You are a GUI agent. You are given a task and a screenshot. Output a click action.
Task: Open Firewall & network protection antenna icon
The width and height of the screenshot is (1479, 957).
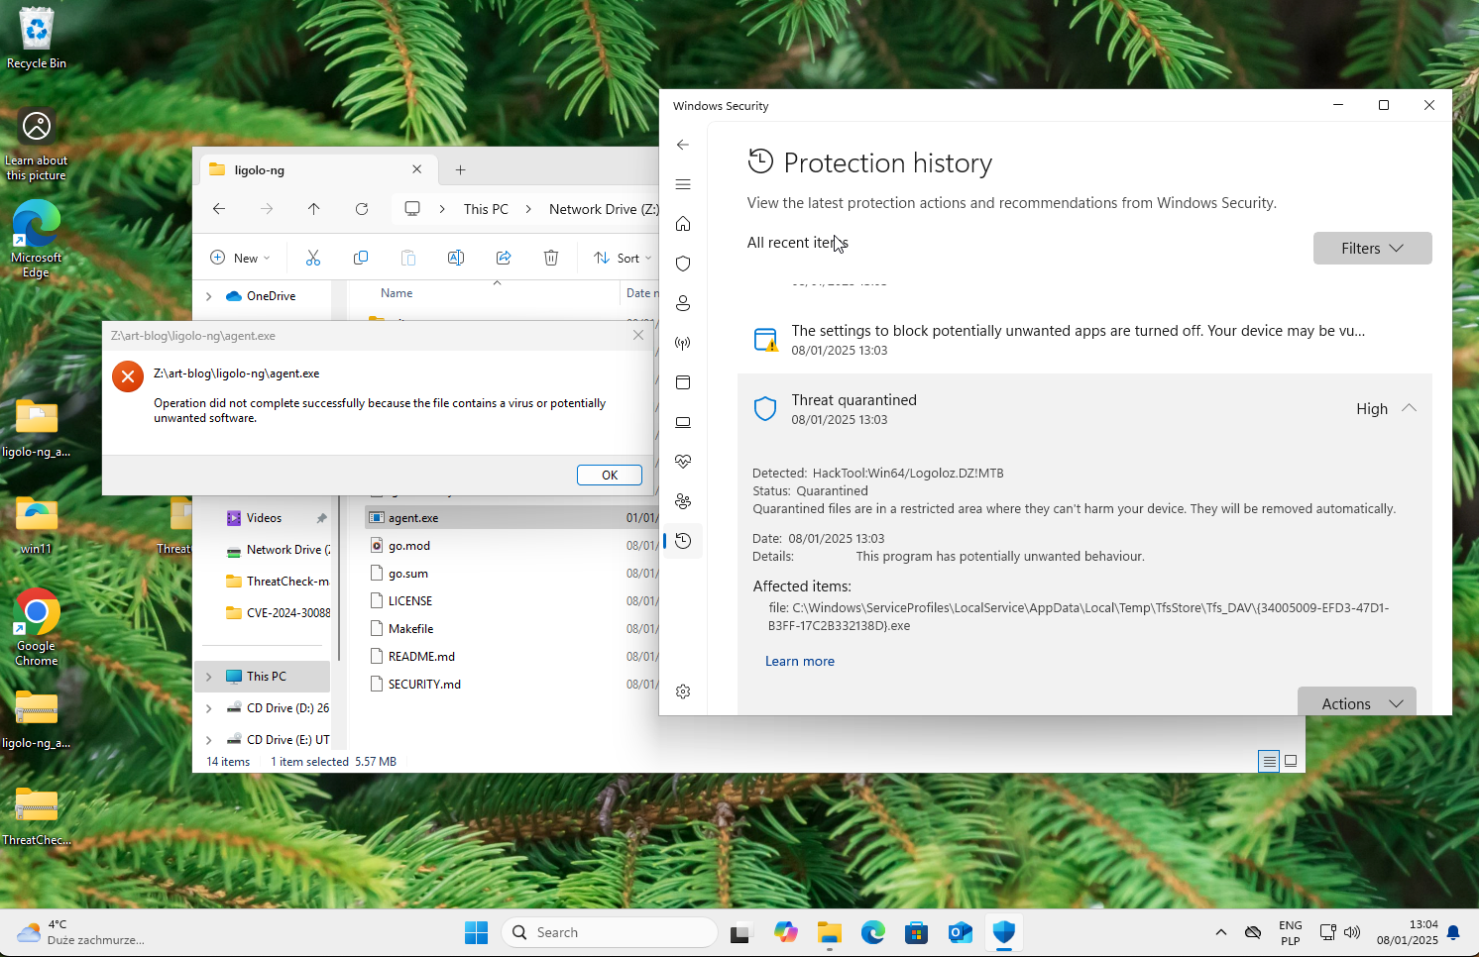coord(683,343)
